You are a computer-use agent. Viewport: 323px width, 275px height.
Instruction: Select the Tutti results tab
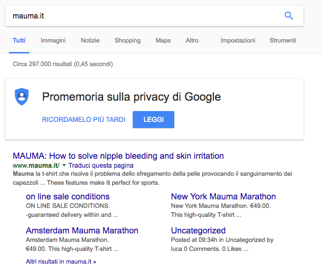pos(19,41)
